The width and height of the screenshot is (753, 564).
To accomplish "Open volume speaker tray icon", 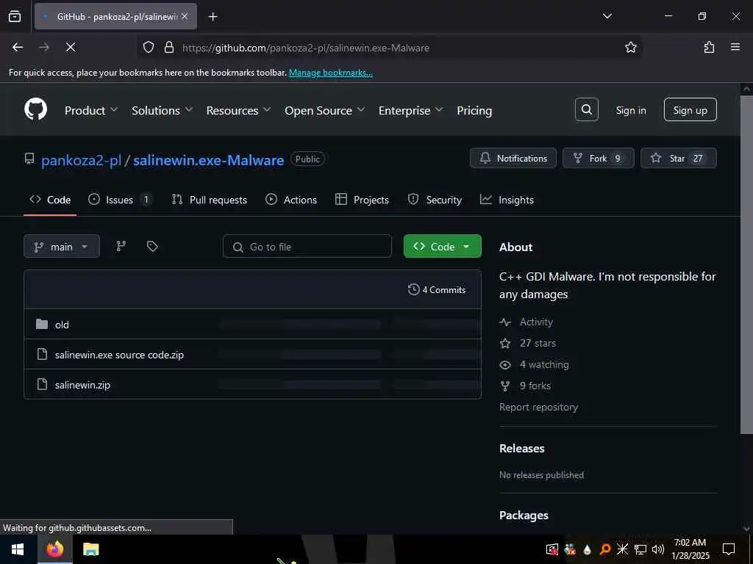I will 658,549.
